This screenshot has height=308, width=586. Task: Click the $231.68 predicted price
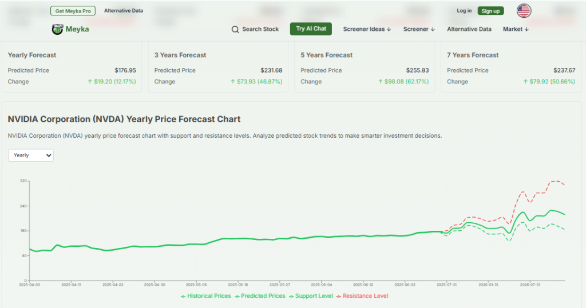[271, 70]
